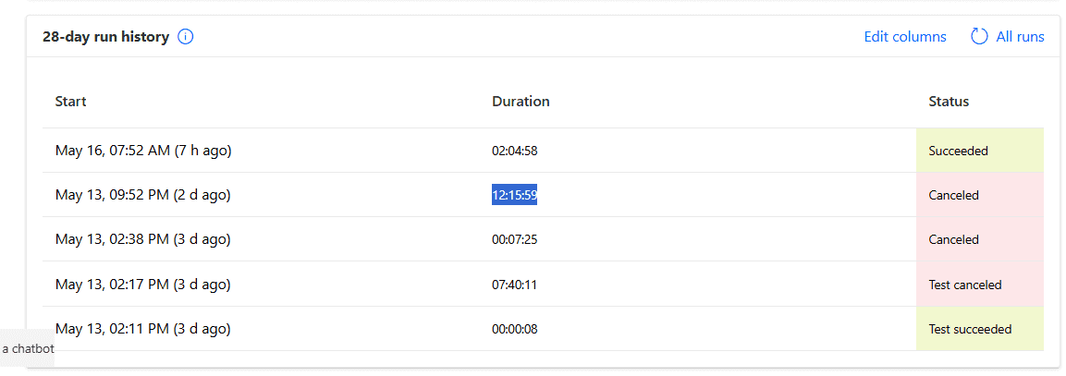Click the Test succeeded status cell
This screenshot has width=1066, height=376.
click(x=980, y=329)
